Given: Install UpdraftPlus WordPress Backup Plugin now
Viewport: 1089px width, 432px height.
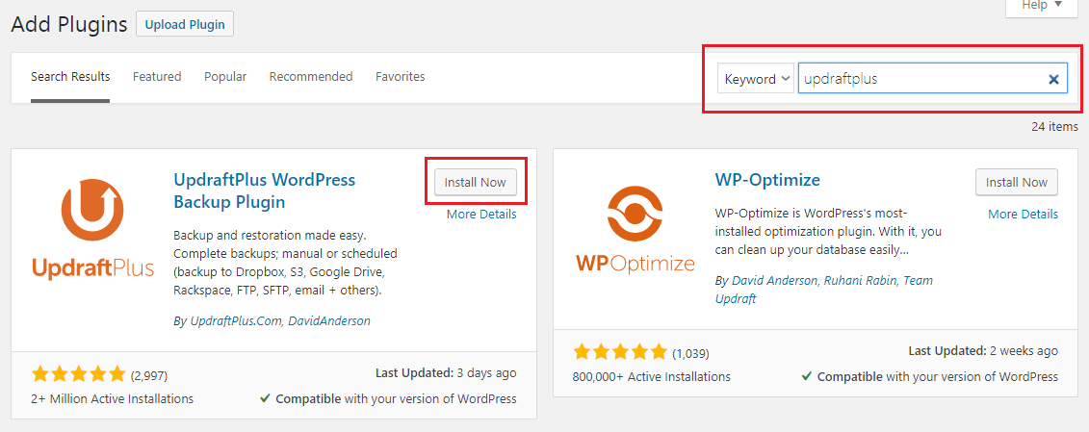Looking at the screenshot, I should [476, 183].
